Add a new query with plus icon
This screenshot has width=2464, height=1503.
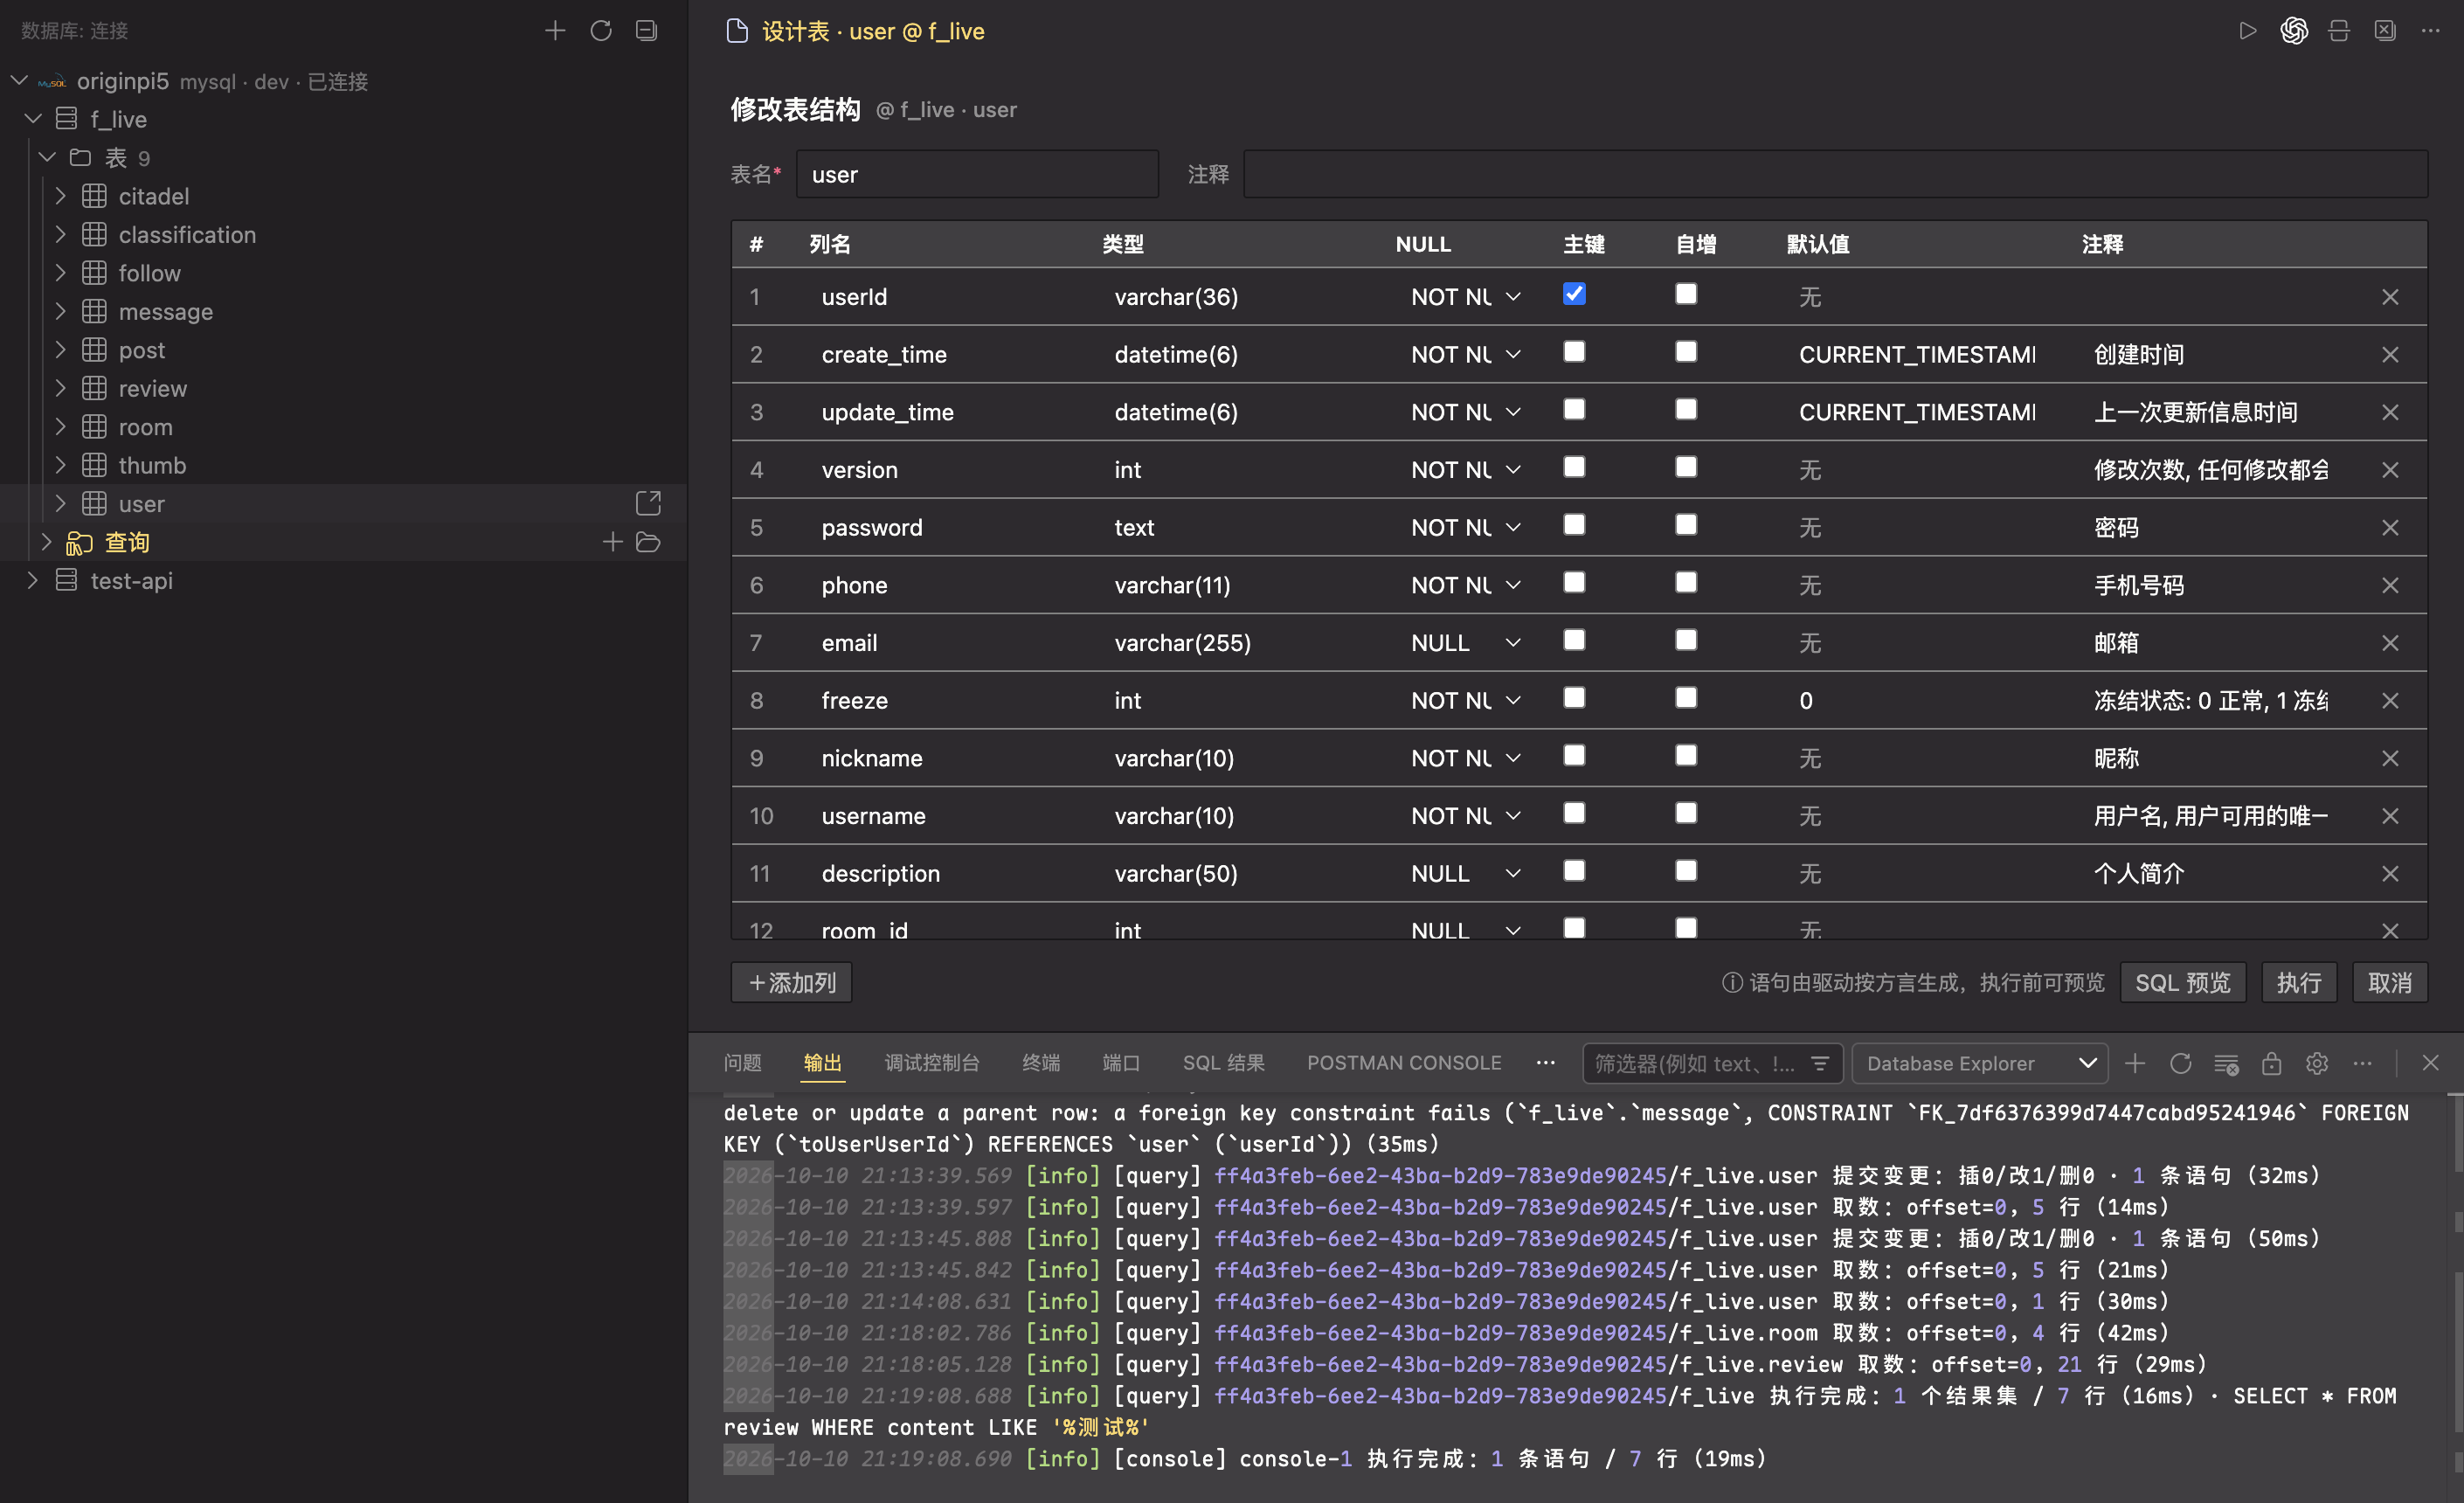(612, 542)
